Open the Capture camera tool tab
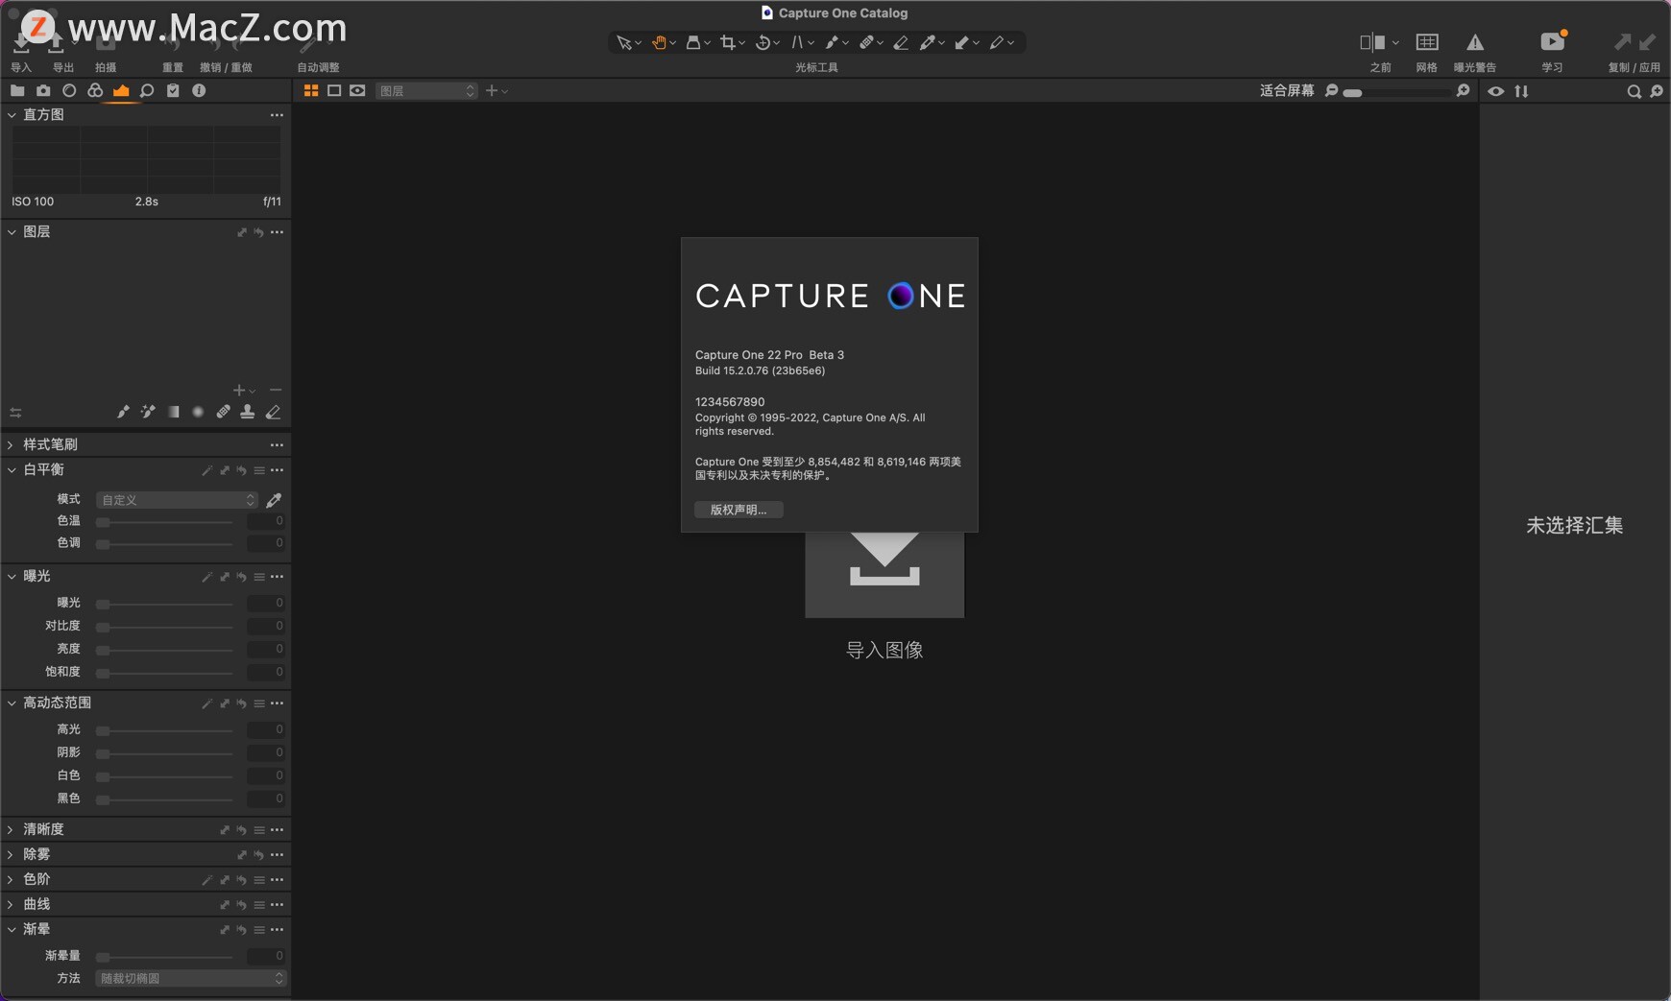 click(43, 90)
